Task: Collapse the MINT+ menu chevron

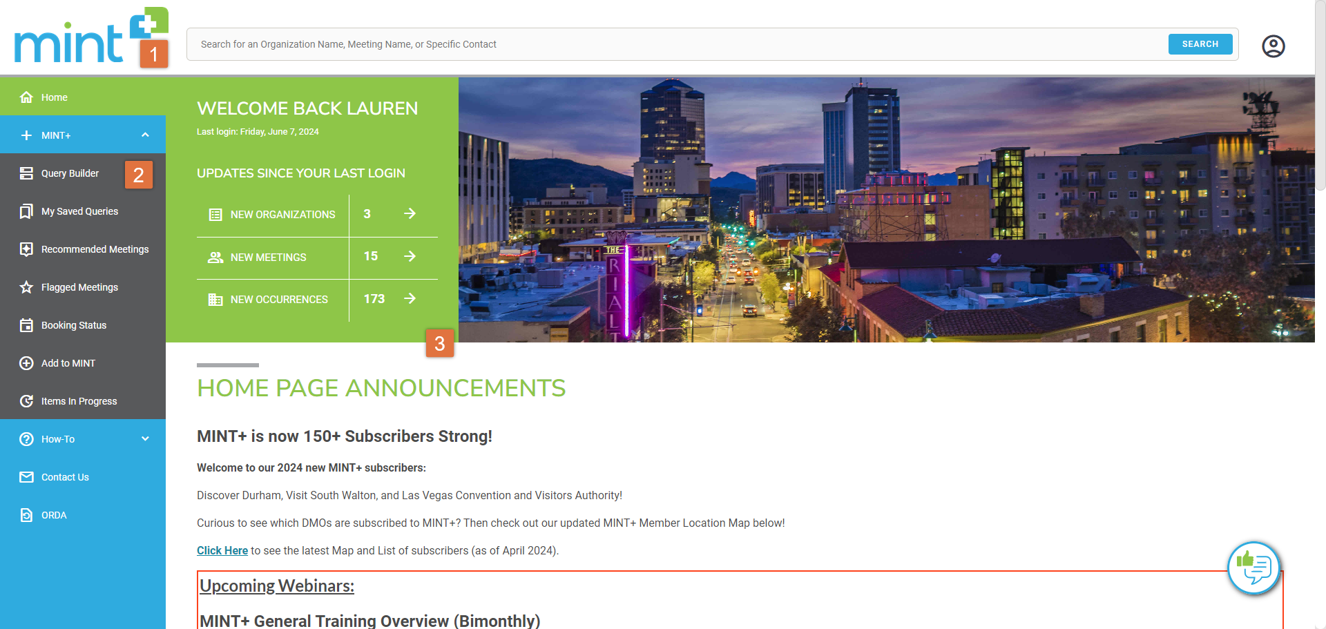Action: click(x=145, y=135)
